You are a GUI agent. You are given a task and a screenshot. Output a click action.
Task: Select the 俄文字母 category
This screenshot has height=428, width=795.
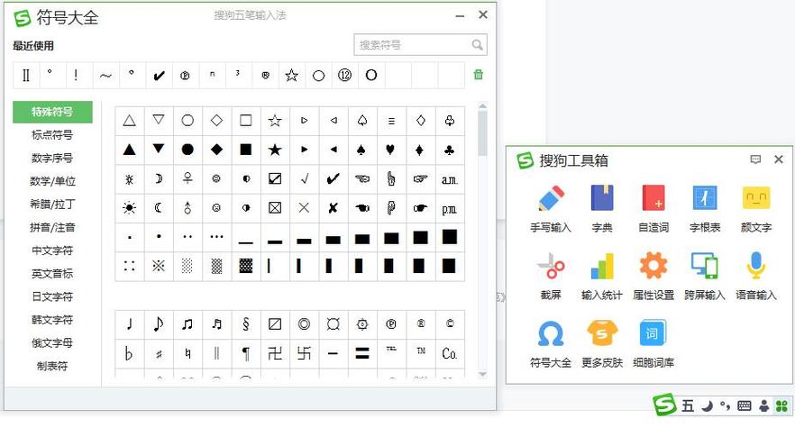52,342
